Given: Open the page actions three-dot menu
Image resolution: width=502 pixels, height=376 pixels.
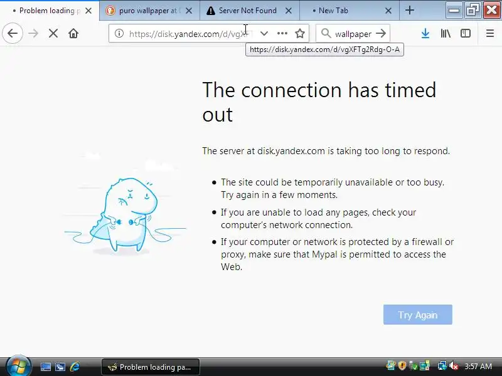Looking at the screenshot, I should (282, 33).
